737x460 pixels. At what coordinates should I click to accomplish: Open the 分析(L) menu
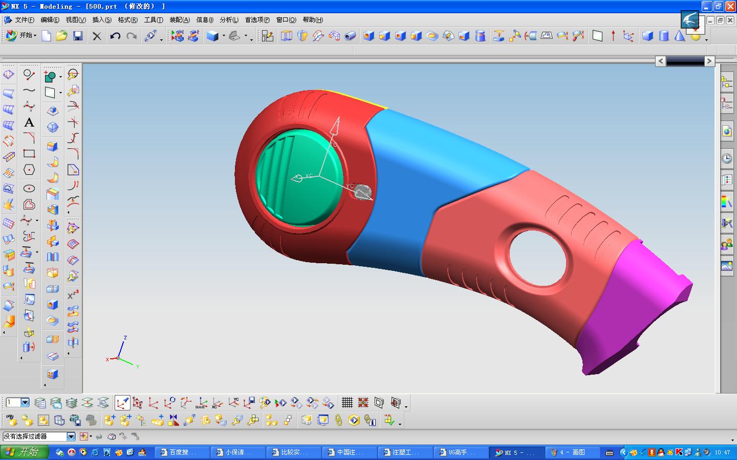click(x=229, y=20)
